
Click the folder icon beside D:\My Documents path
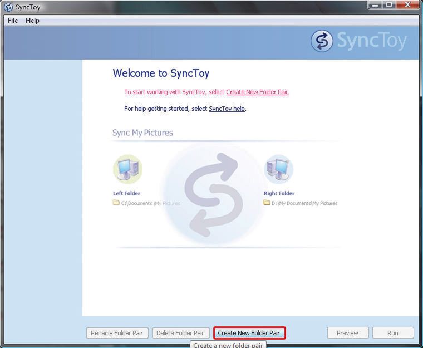[x=267, y=203]
